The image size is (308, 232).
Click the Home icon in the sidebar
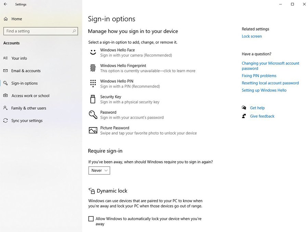point(5,19)
